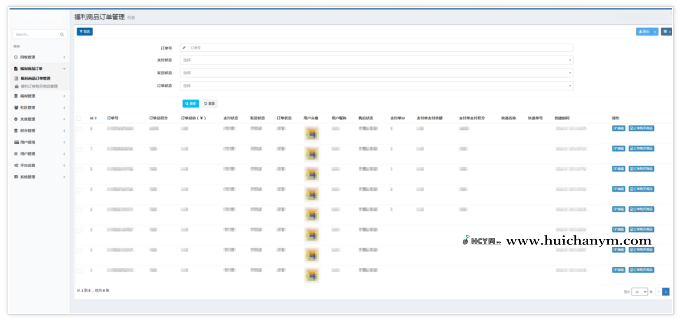The image size is (683, 324).
Task: Click the 平台设置 gears icon
Action: pos(16,165)
